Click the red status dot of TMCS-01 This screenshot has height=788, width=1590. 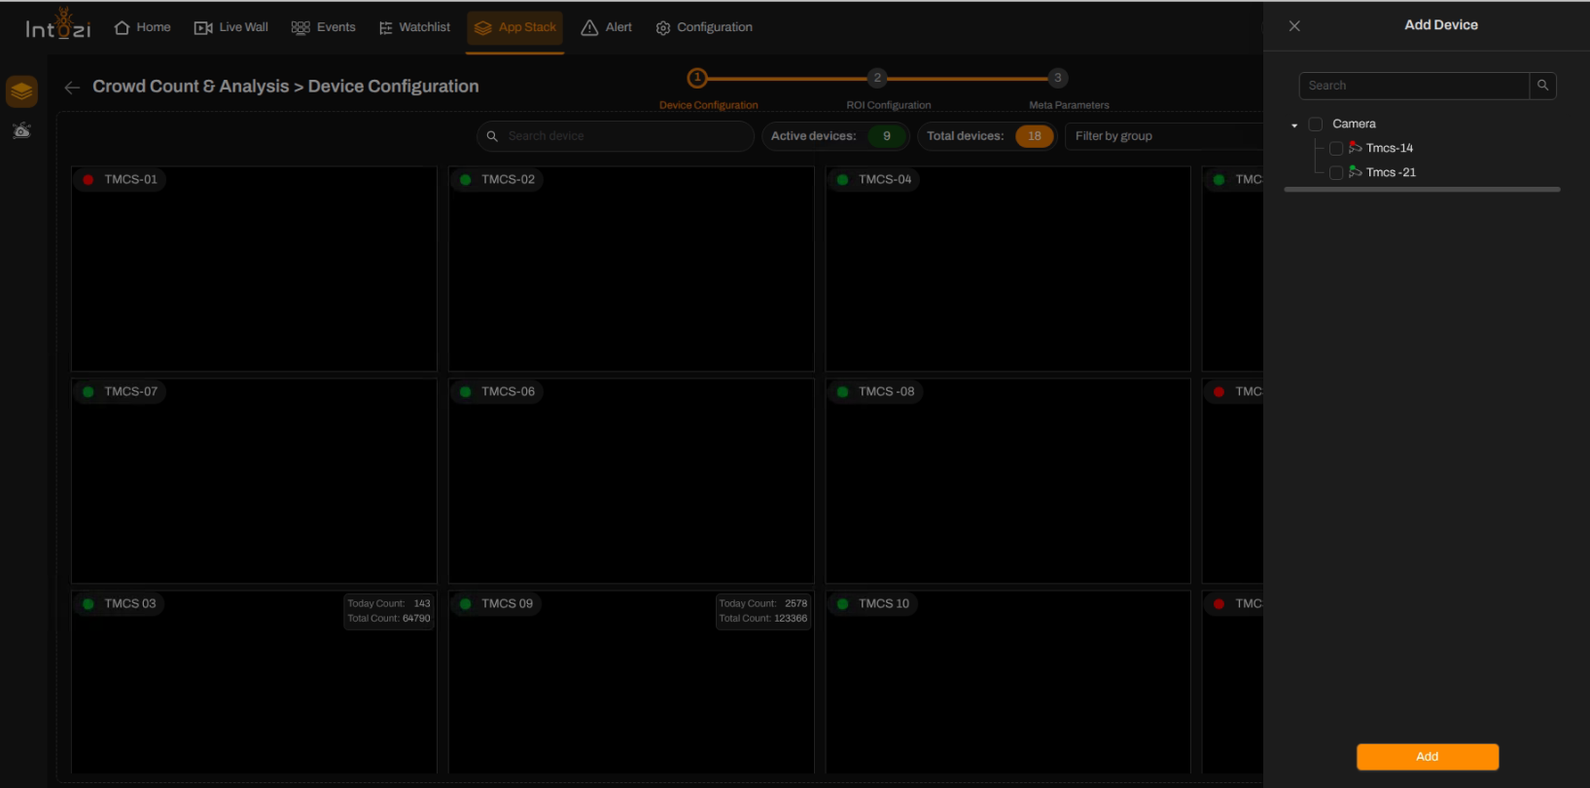(x=88, y=180)
